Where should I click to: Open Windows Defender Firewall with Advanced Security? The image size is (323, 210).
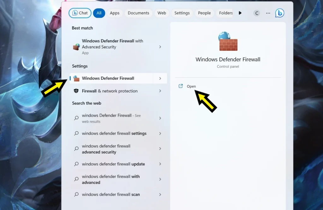[118, 47]
